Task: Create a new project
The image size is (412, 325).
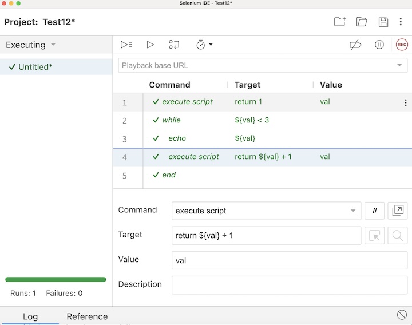Action: point(340,22)
